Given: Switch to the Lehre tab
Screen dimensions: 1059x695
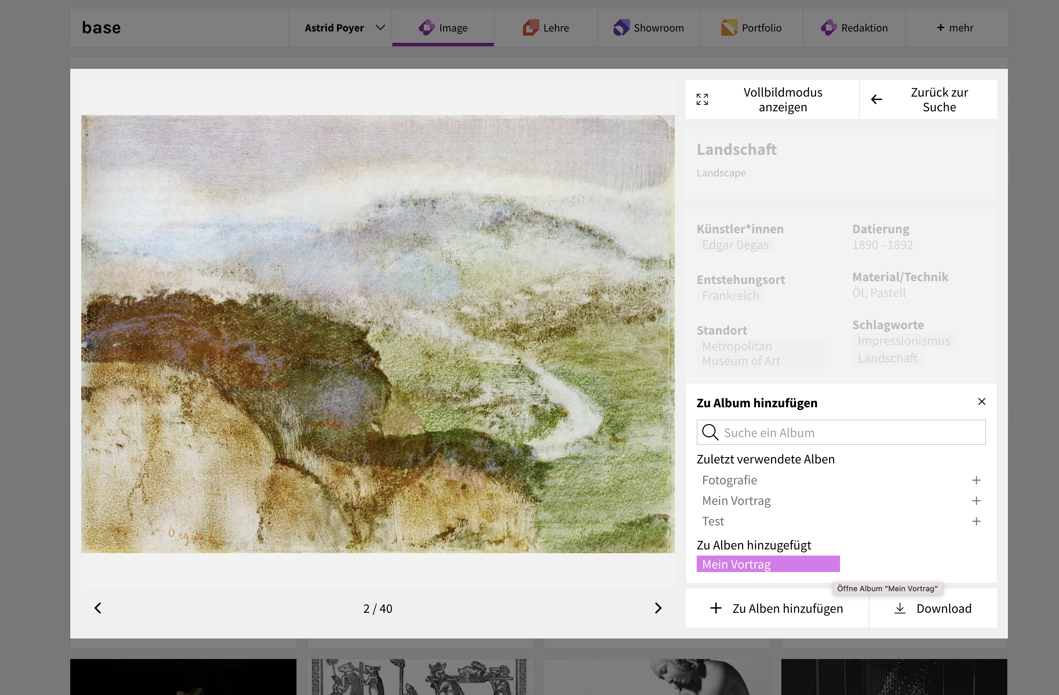Looking at the screenshot, I should tap(546, 27).
